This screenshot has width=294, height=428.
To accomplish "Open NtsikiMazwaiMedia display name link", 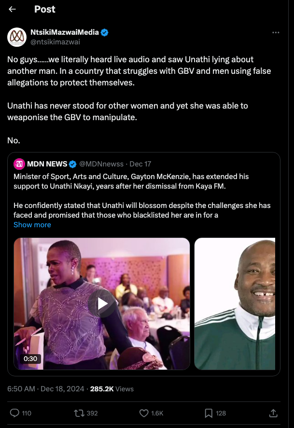I will (x=64, y=32).
